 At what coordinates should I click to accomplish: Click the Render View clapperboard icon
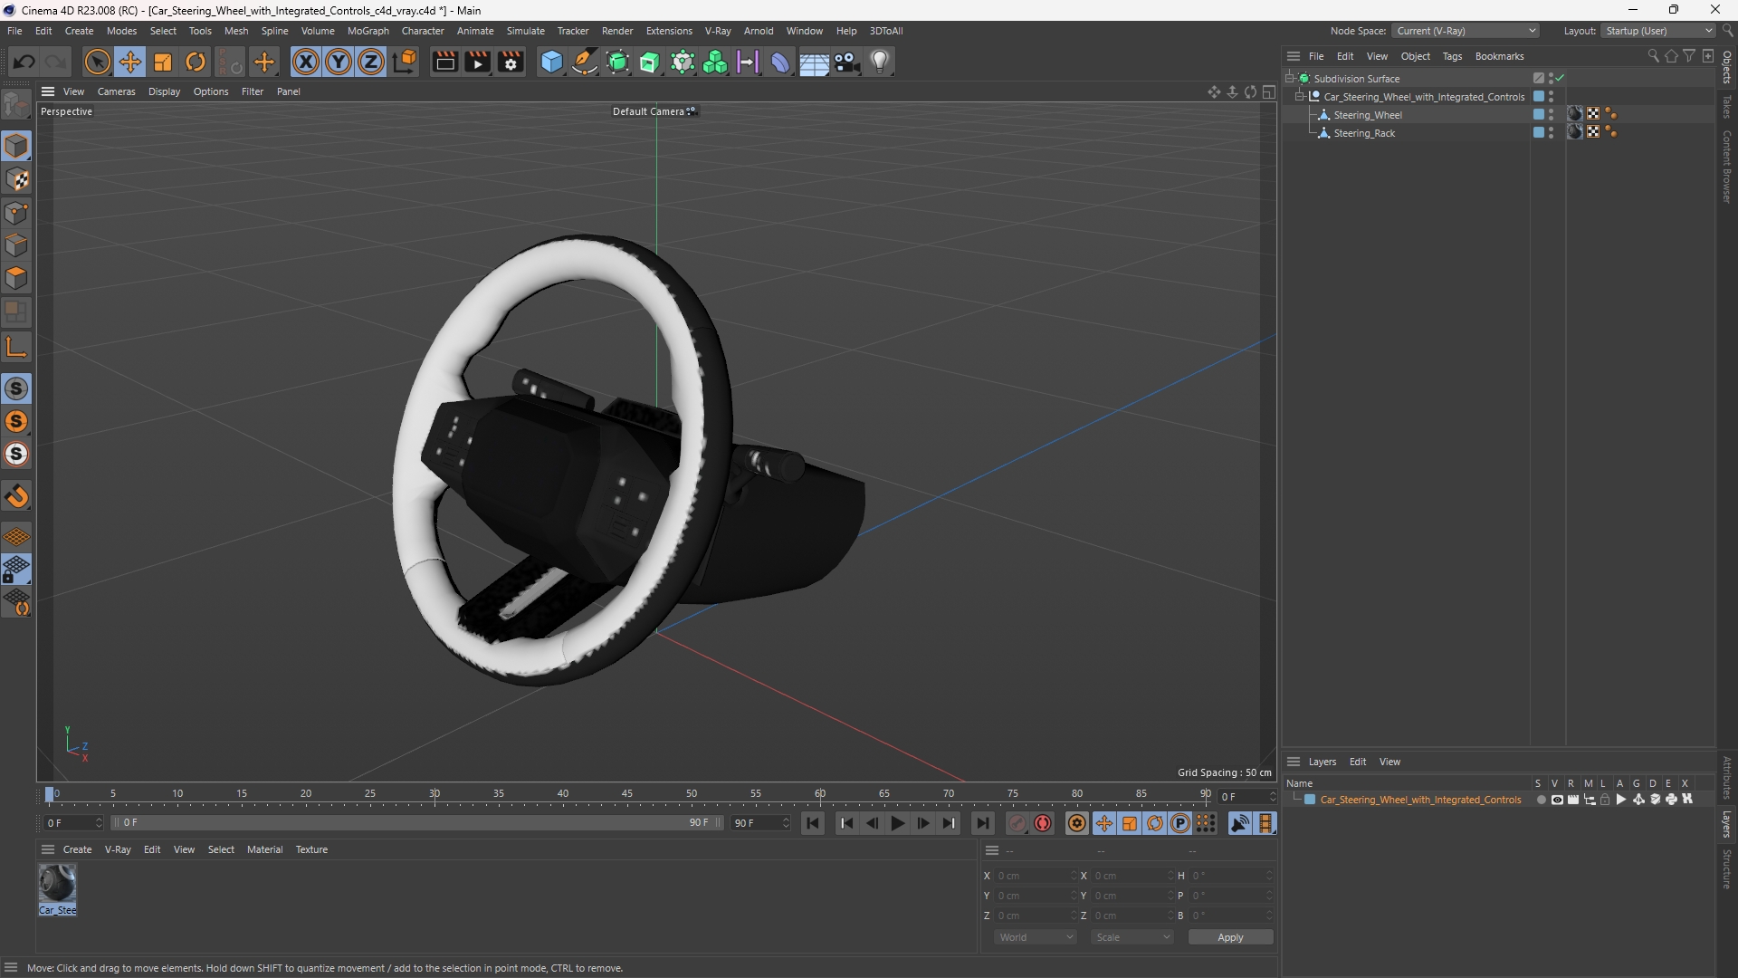click(x=444, y=62)
